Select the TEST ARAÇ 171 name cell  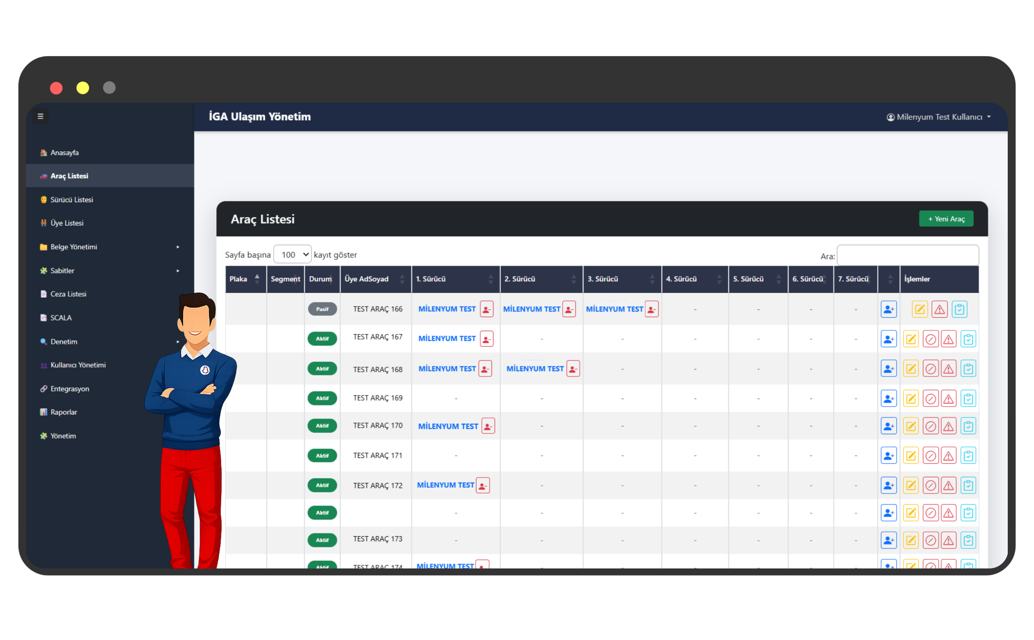click(x=378, y=456)
